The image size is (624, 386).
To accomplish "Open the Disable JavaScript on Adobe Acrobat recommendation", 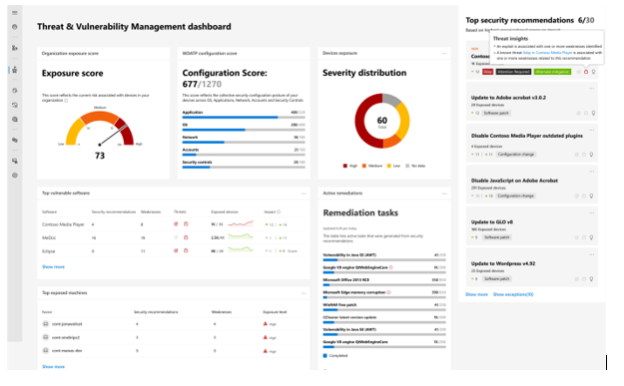I will pos(514,181).
